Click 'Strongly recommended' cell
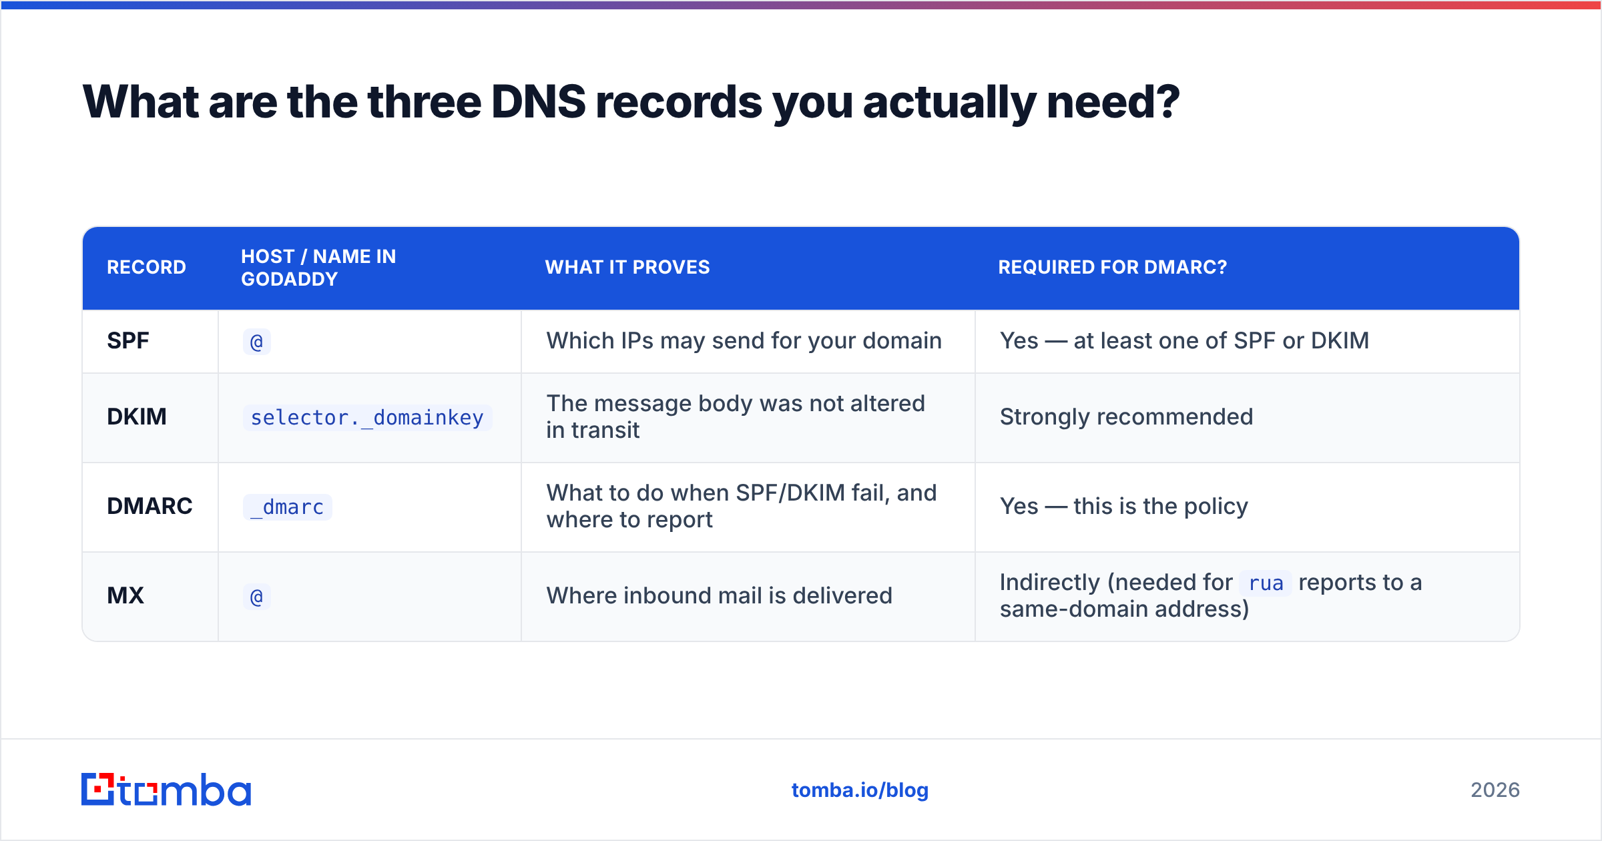Screen dimensions: 1602x841 coord(1126,416)
